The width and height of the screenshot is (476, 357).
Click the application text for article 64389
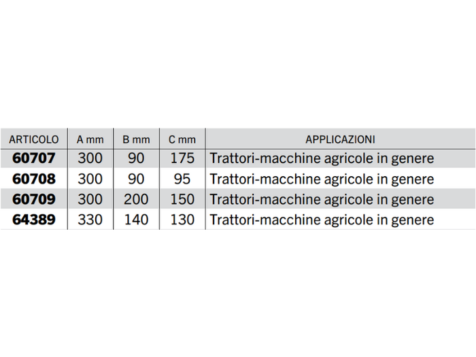pyautogui.click(x=322, y=220)
